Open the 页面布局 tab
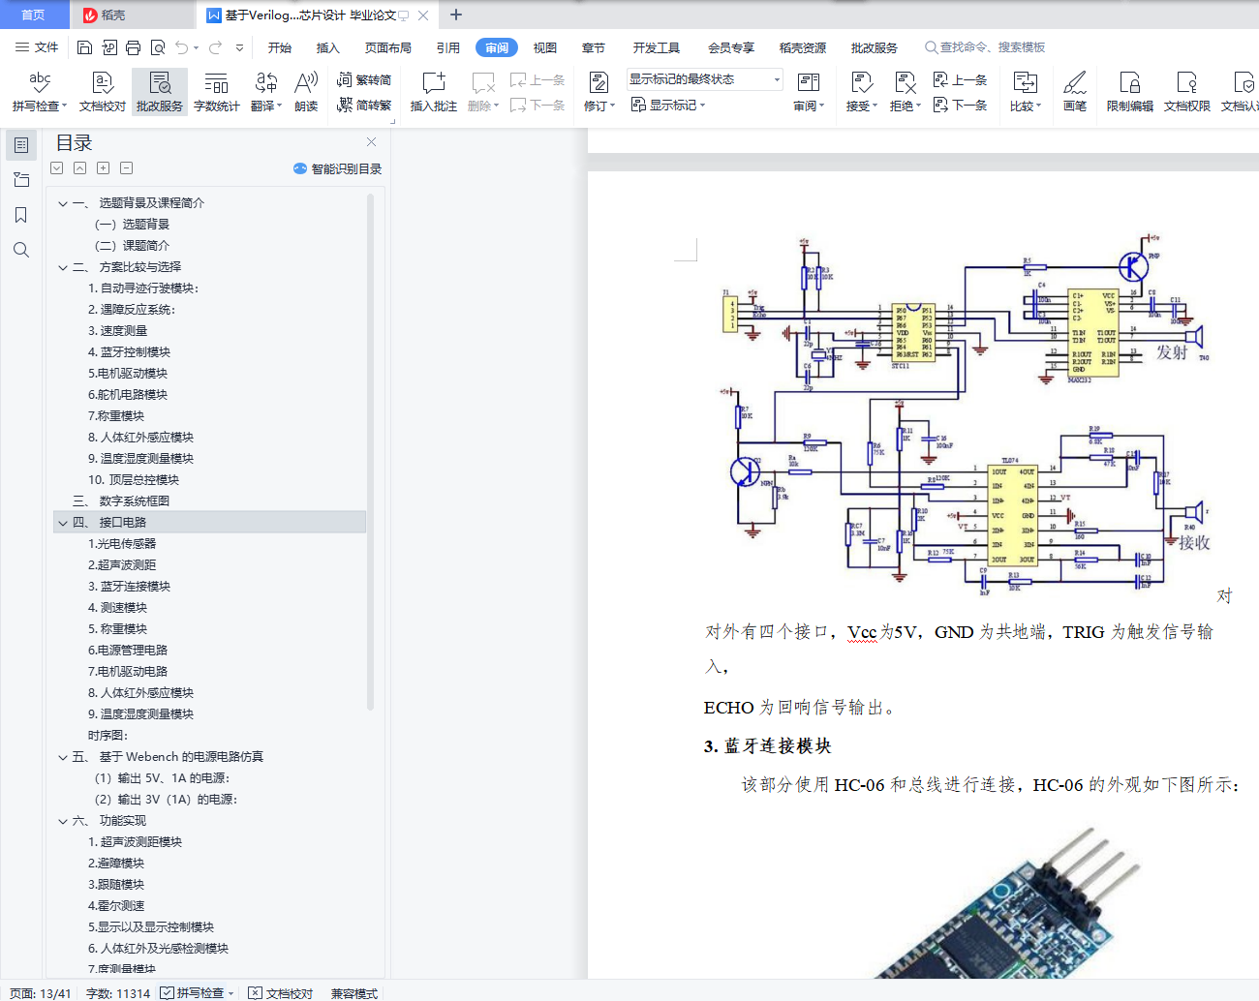 (x=388, y=47)
